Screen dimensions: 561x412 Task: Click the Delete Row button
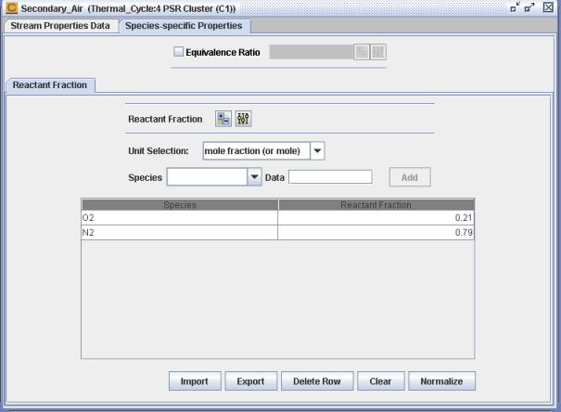tap(317, 381)
